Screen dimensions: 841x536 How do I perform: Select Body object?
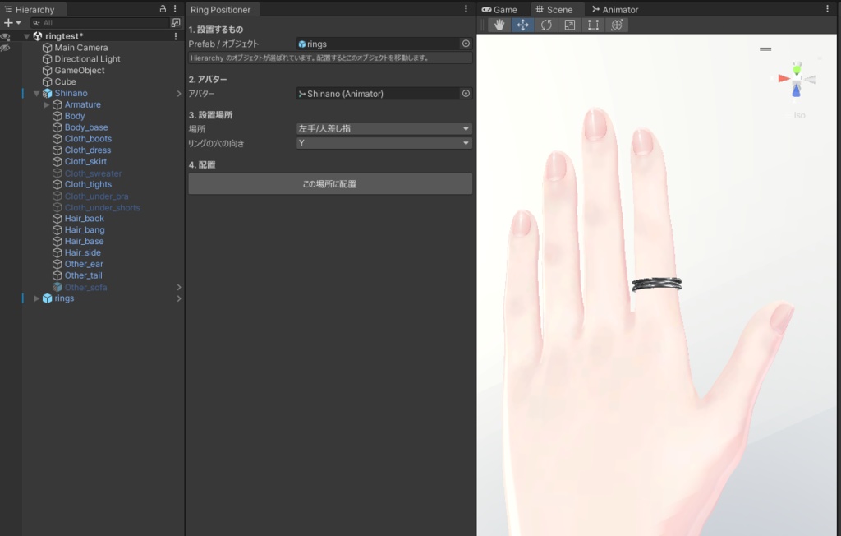coord(75,116)
